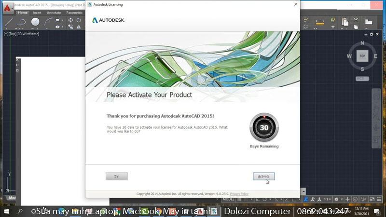Switch to the Insert ribbon tab
Image resolution: width=386 pixels, height=217 pixels.
[37, 13]
